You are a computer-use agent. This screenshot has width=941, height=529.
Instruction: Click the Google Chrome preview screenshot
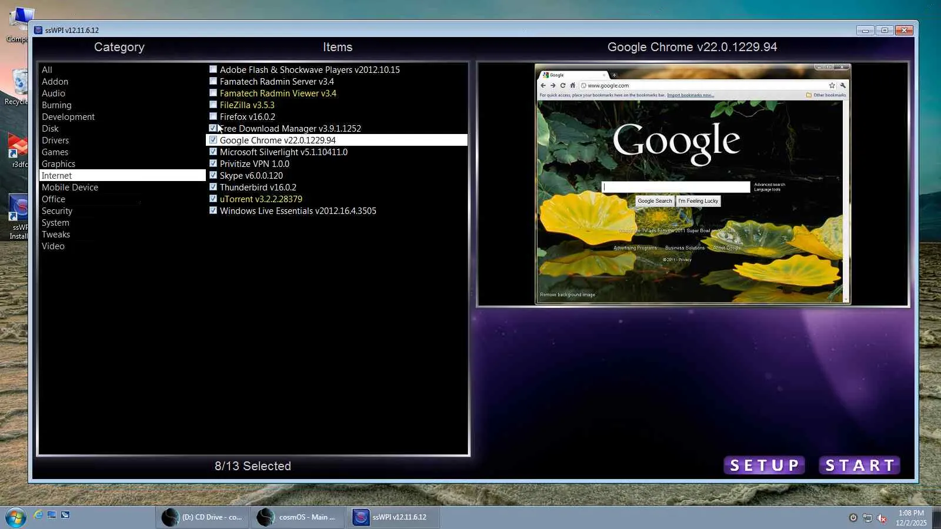pyautogui.click(x=693, y=184)
